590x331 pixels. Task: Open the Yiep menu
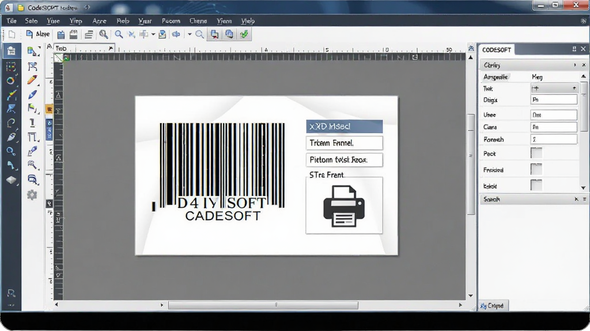[x=75, y=21]
